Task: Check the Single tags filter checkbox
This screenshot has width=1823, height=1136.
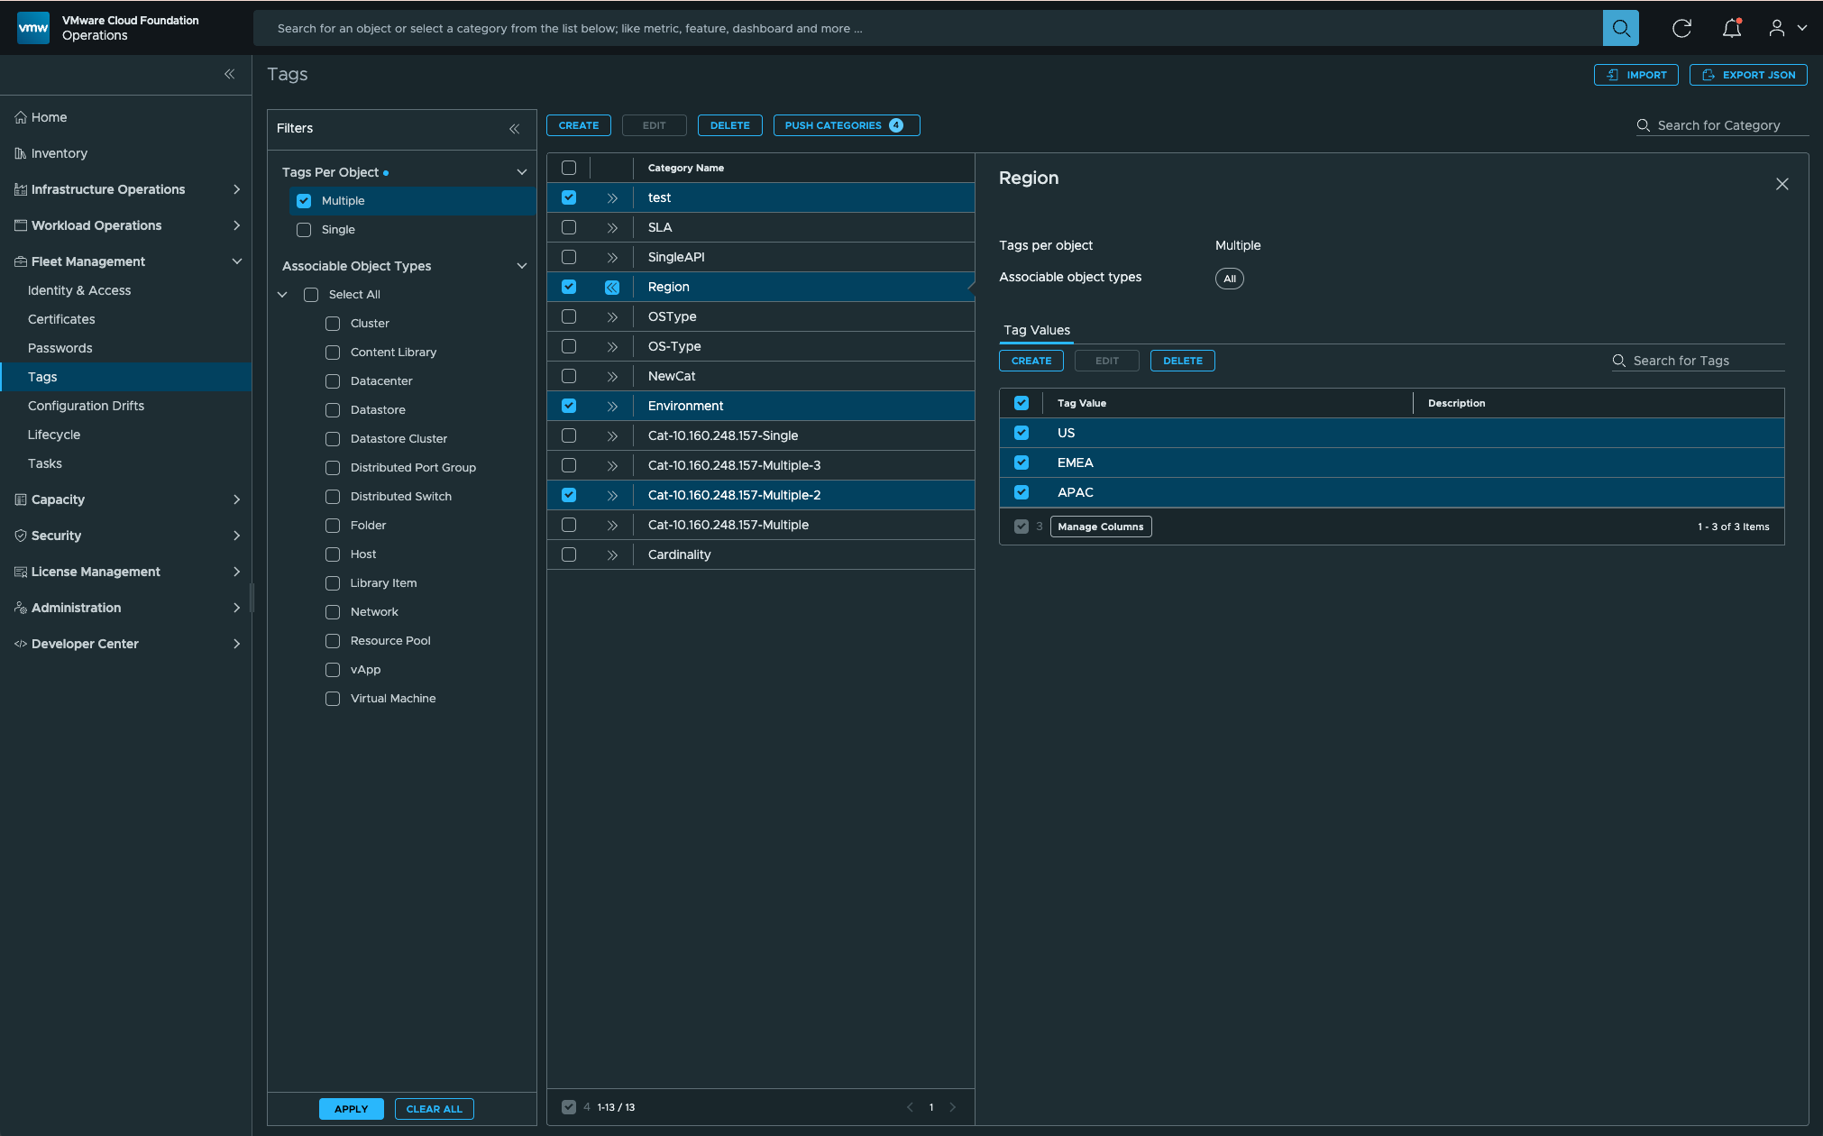Action: [x=304, y=230]
